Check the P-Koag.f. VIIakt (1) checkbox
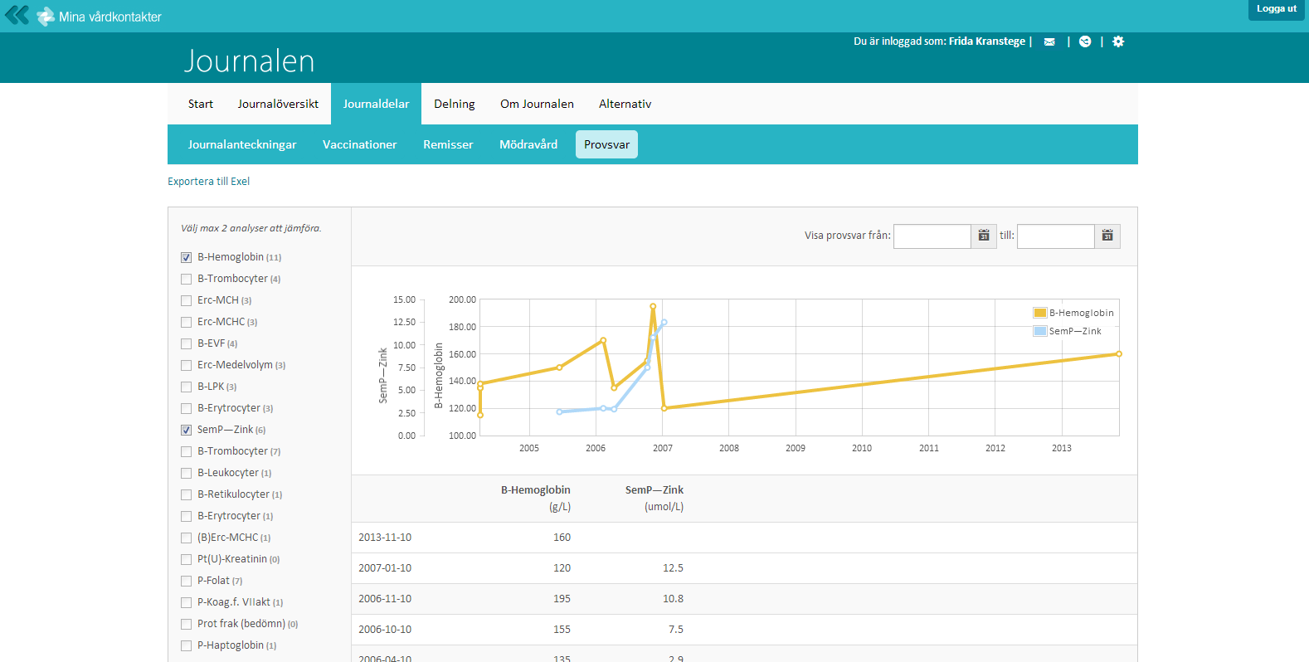This screenshot has width=1309, height=662. tap(186, 602)
